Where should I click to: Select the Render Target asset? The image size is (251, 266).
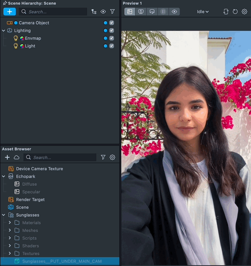pyautogui.click(x=30, y=199)
